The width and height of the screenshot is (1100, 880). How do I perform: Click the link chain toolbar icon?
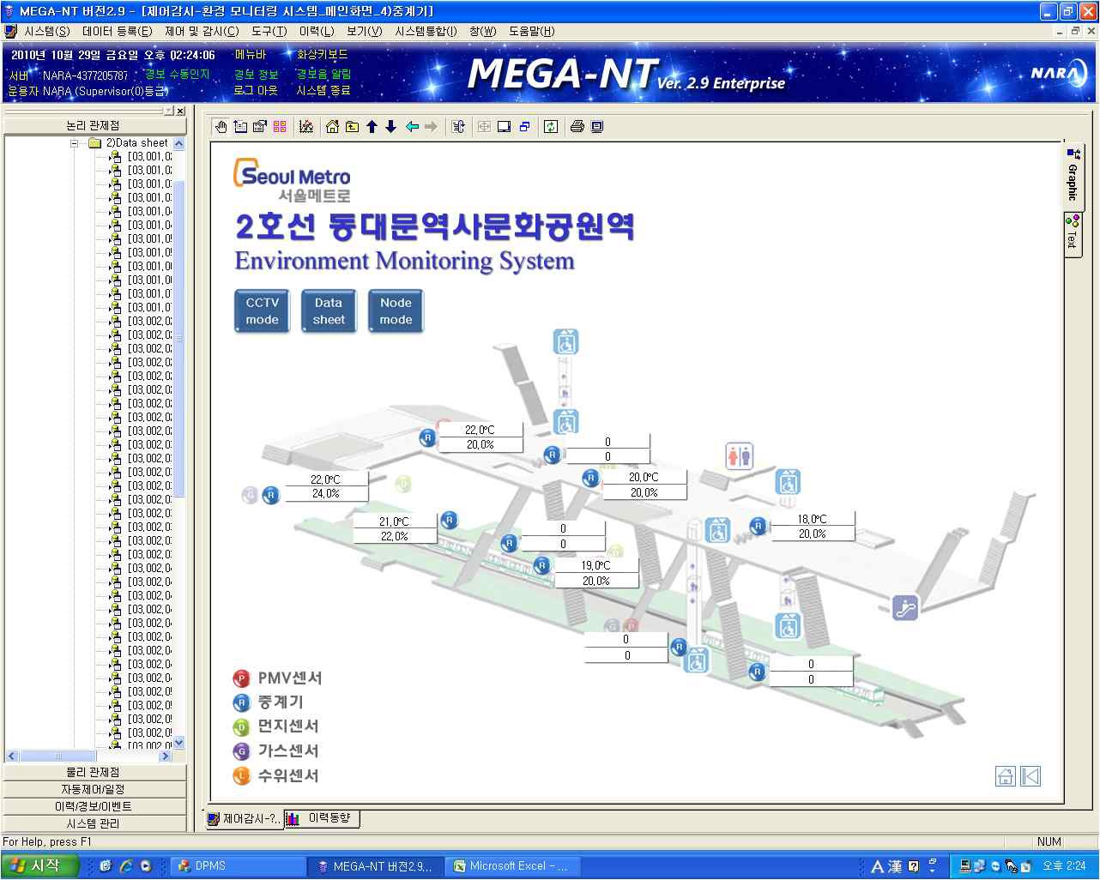click(x=458, y=127)
